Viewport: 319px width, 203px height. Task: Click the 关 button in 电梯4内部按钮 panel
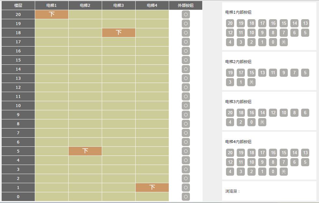[x=284, y=172]
